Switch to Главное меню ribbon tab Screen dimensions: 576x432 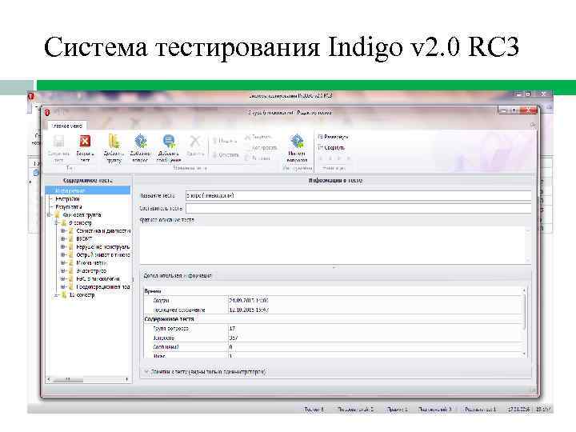(x=67, y=126)
